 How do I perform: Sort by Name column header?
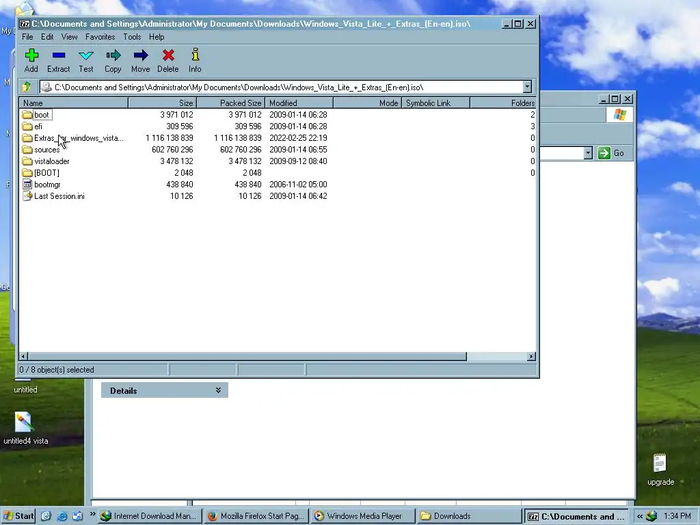pos(74,103)
